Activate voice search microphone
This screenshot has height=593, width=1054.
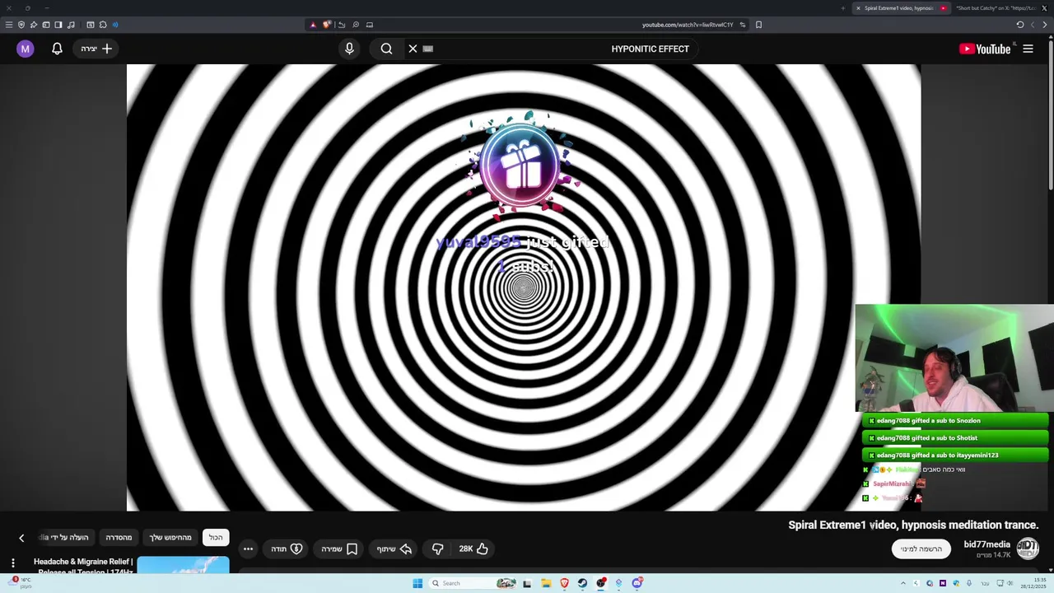tap(349, 49)
